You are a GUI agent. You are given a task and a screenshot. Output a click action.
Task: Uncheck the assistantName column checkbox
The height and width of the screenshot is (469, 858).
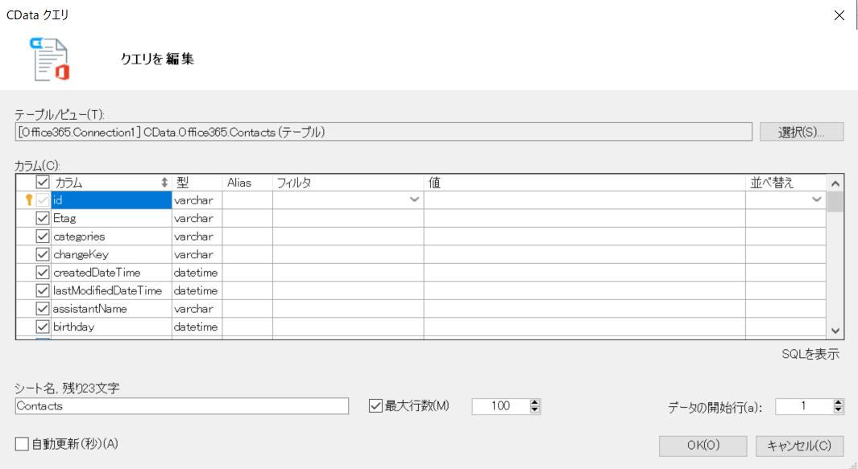pos(42,308)
